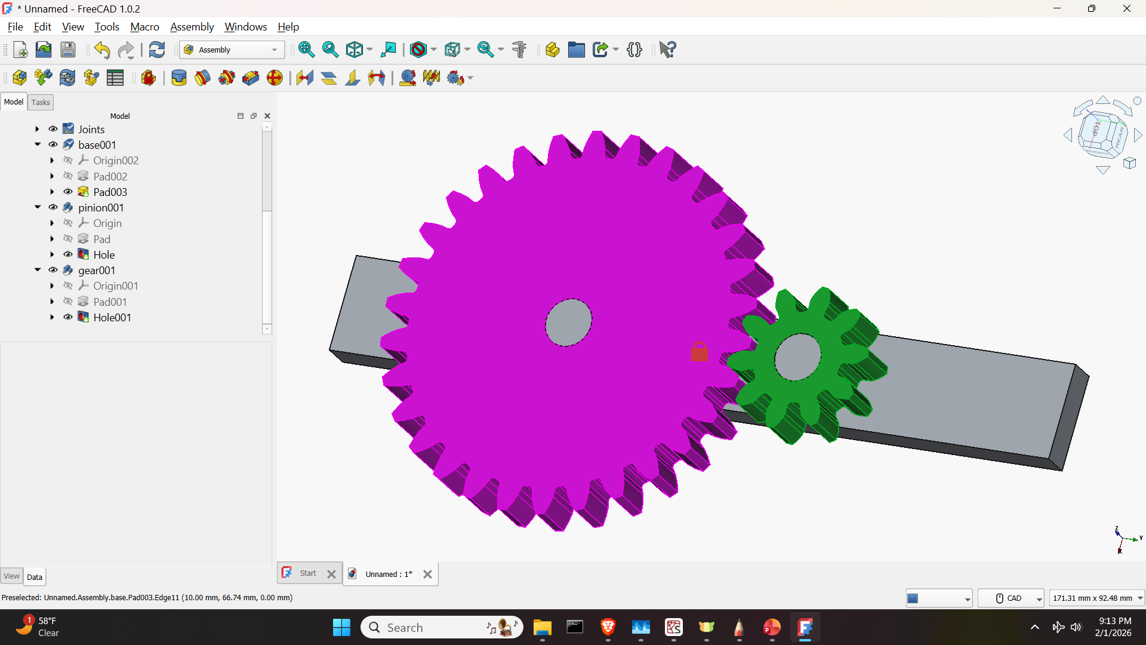This screenshot has height=645, width=1146.
Task: Click Fit All zoom icon
Action: tap(306, 50)
